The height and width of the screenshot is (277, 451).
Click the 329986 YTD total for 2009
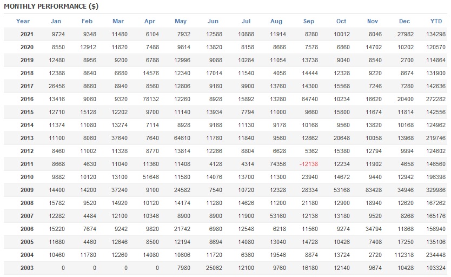click(435, 190)
